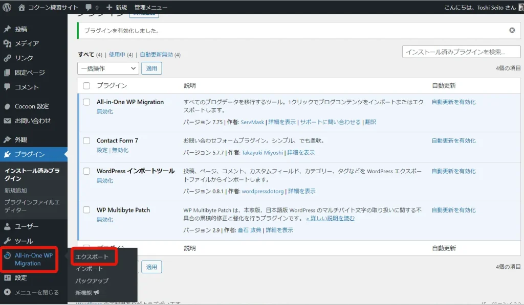Image resolution: width=524 pixels, height=305 pixels.
Task: Enable auto-update for Contact Form 7
Action: [453, 141]
